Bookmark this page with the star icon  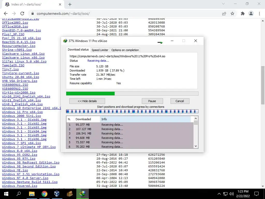pos(232,13)
